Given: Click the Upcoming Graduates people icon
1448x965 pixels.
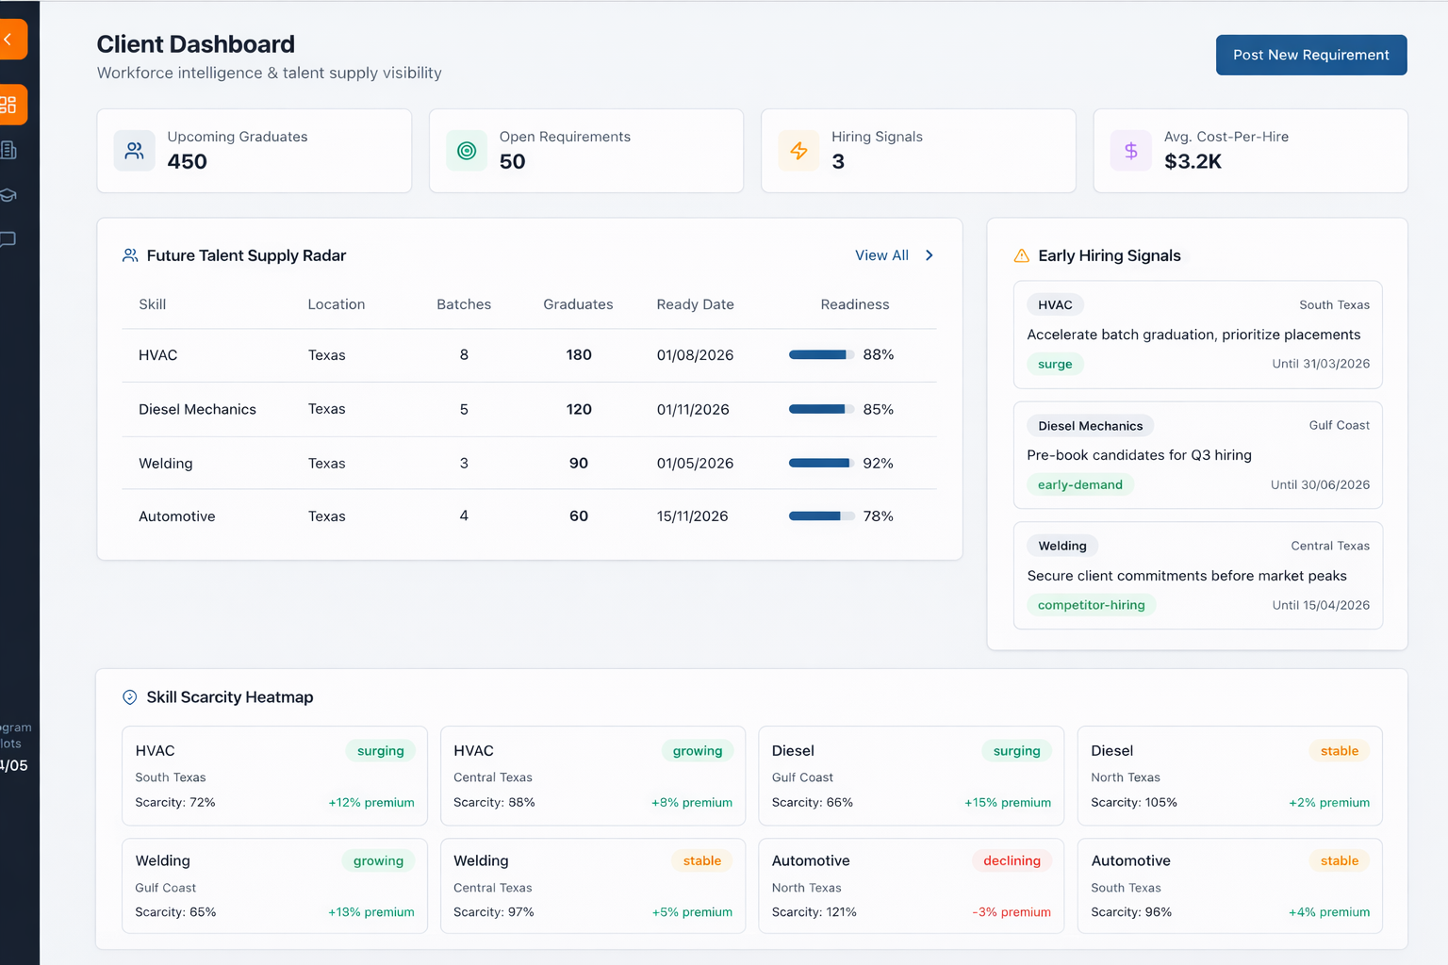Looking at the screenshot, I should (x=134, y=150).
